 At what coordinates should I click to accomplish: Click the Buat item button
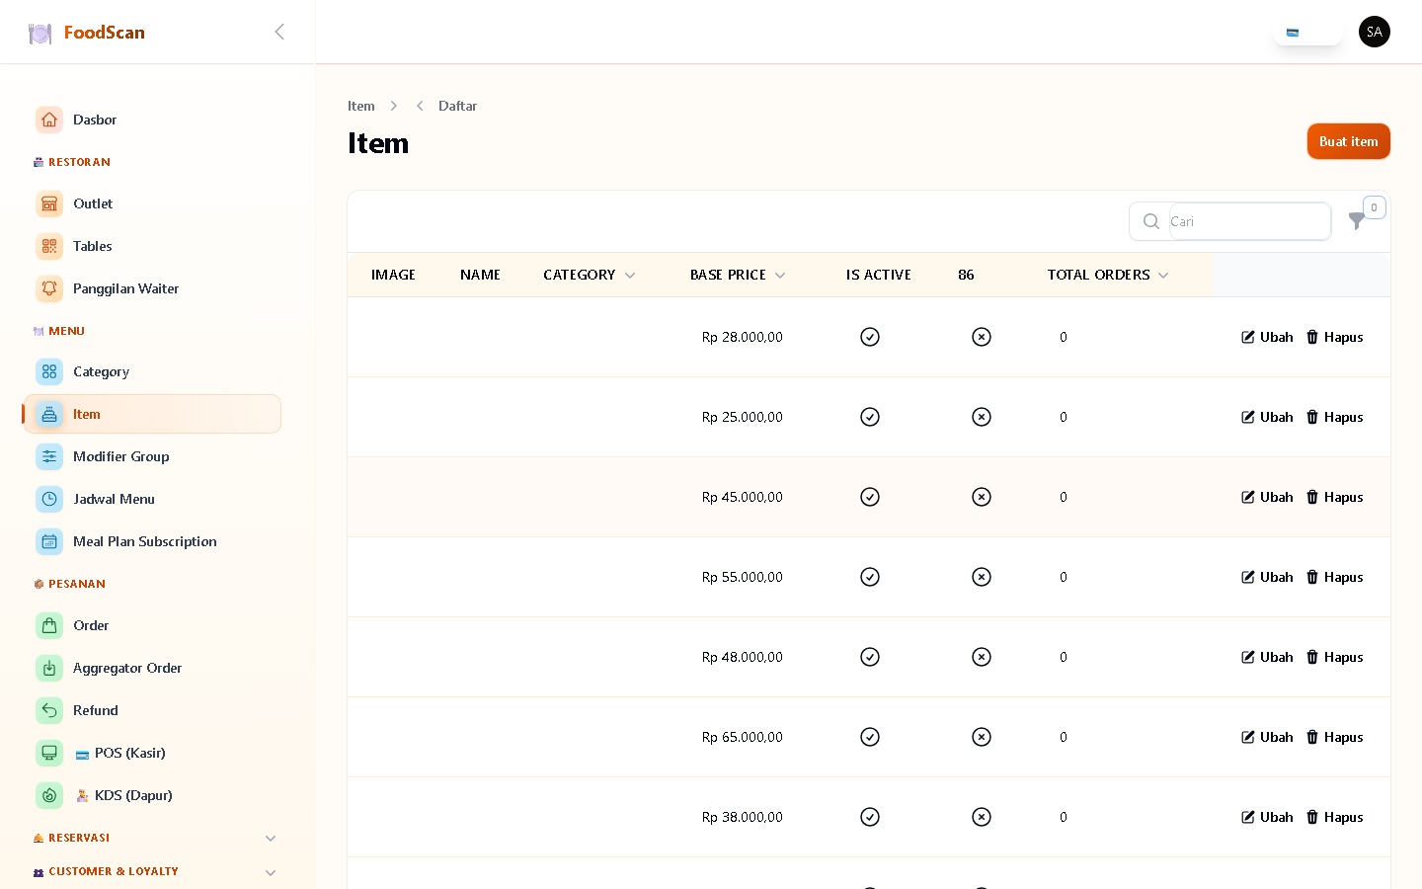click(x=1349, y=141)
